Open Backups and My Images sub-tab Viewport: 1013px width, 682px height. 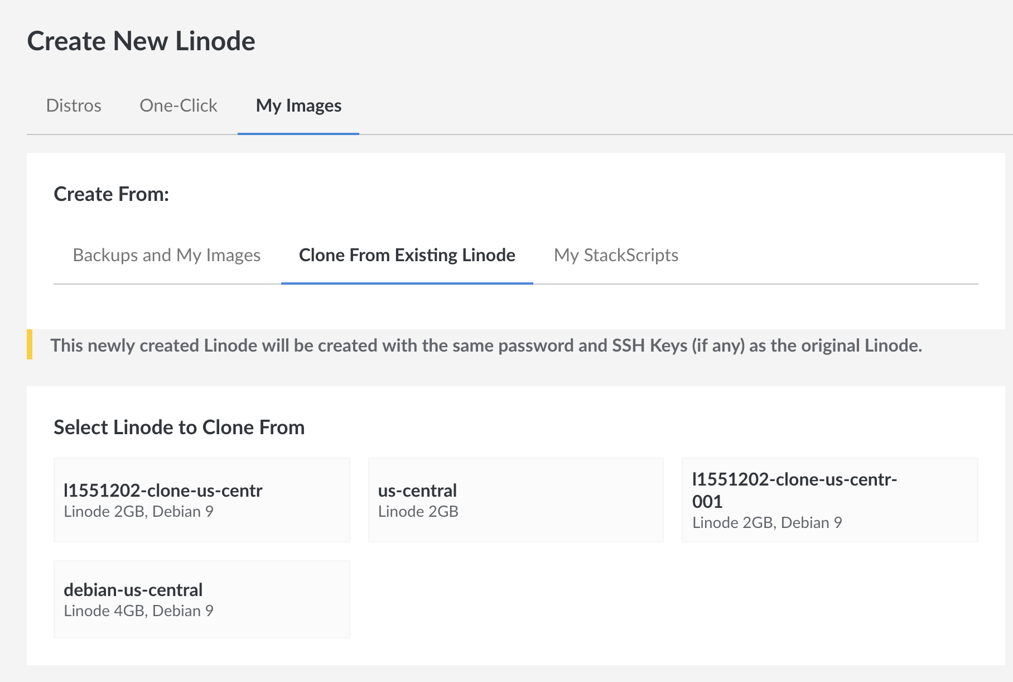click(x=166, y=255)
